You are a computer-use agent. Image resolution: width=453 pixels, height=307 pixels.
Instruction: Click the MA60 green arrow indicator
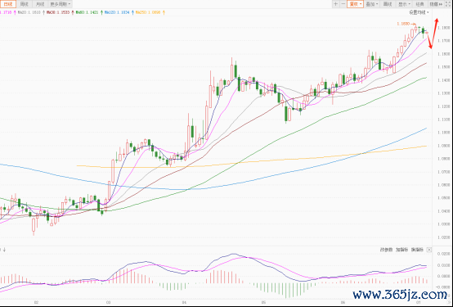tap(101, 12)
